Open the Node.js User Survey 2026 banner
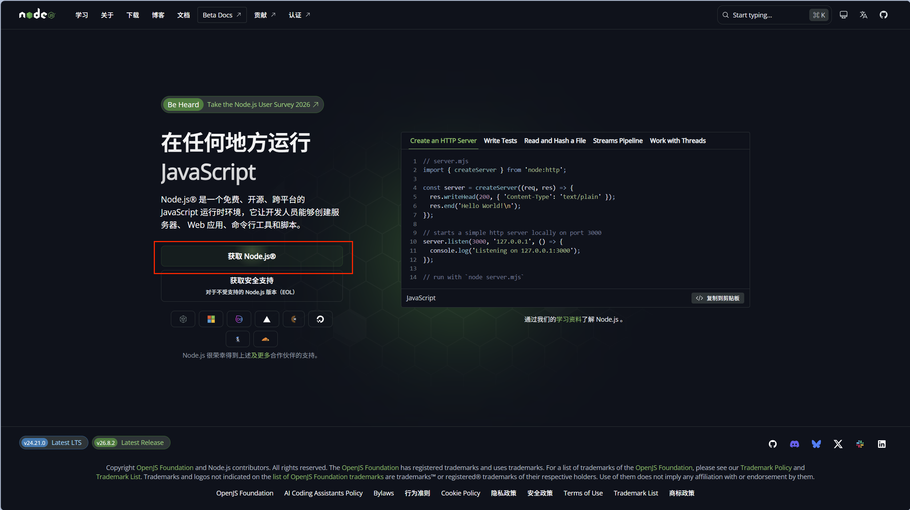The image size is (910, 510). (x=242, y=105)
